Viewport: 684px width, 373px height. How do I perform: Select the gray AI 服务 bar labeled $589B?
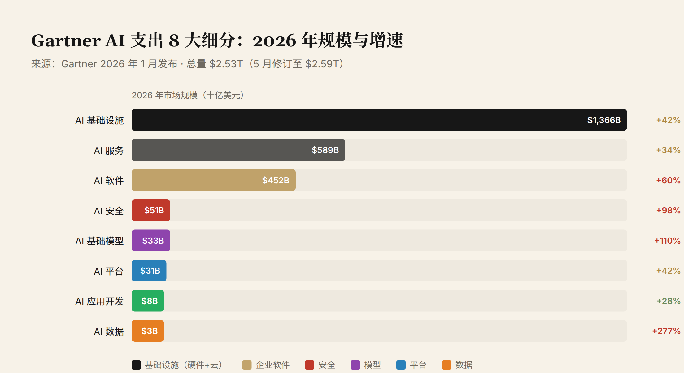[x=238, y=150]
